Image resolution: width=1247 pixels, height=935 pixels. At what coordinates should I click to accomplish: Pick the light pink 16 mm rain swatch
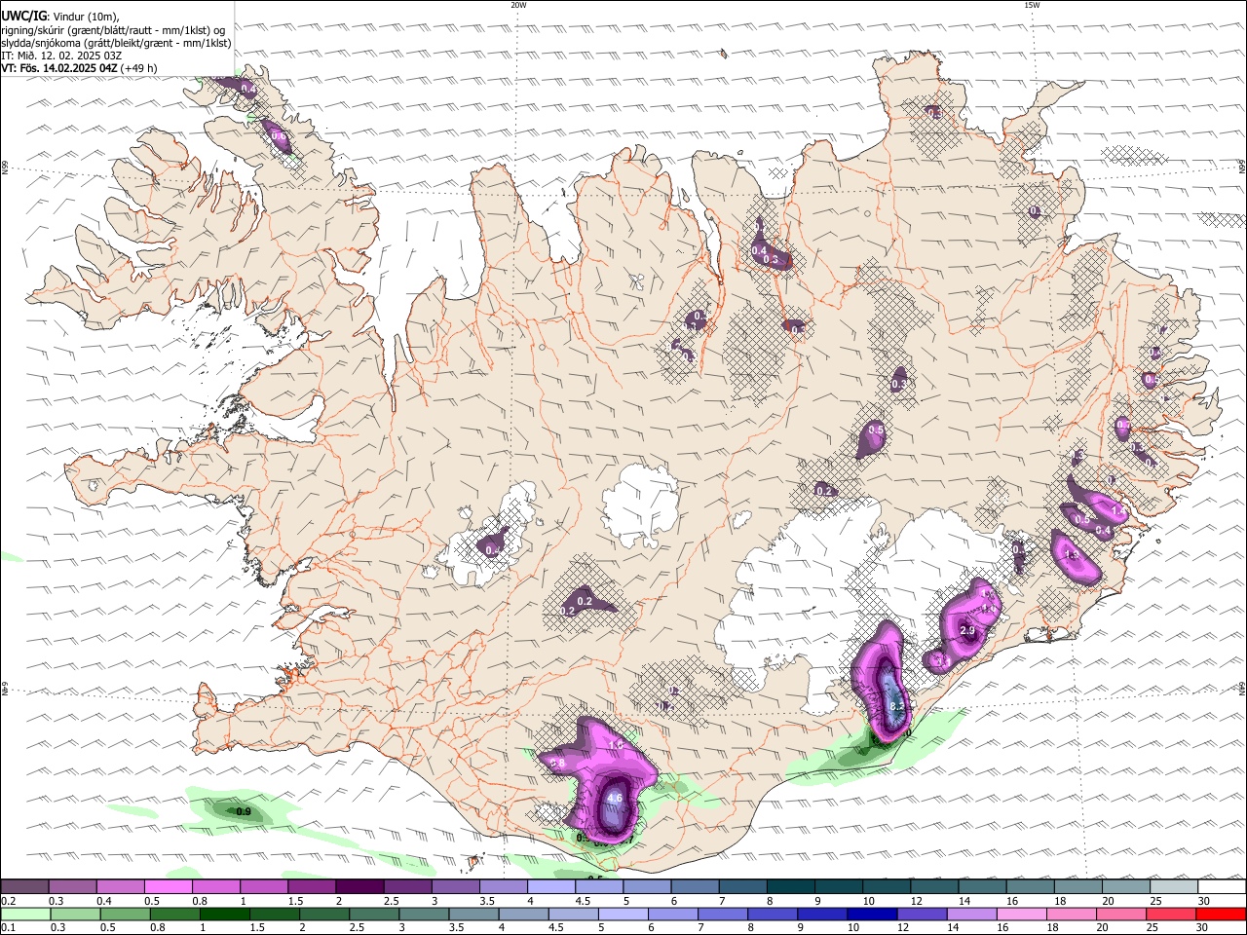1021,914
